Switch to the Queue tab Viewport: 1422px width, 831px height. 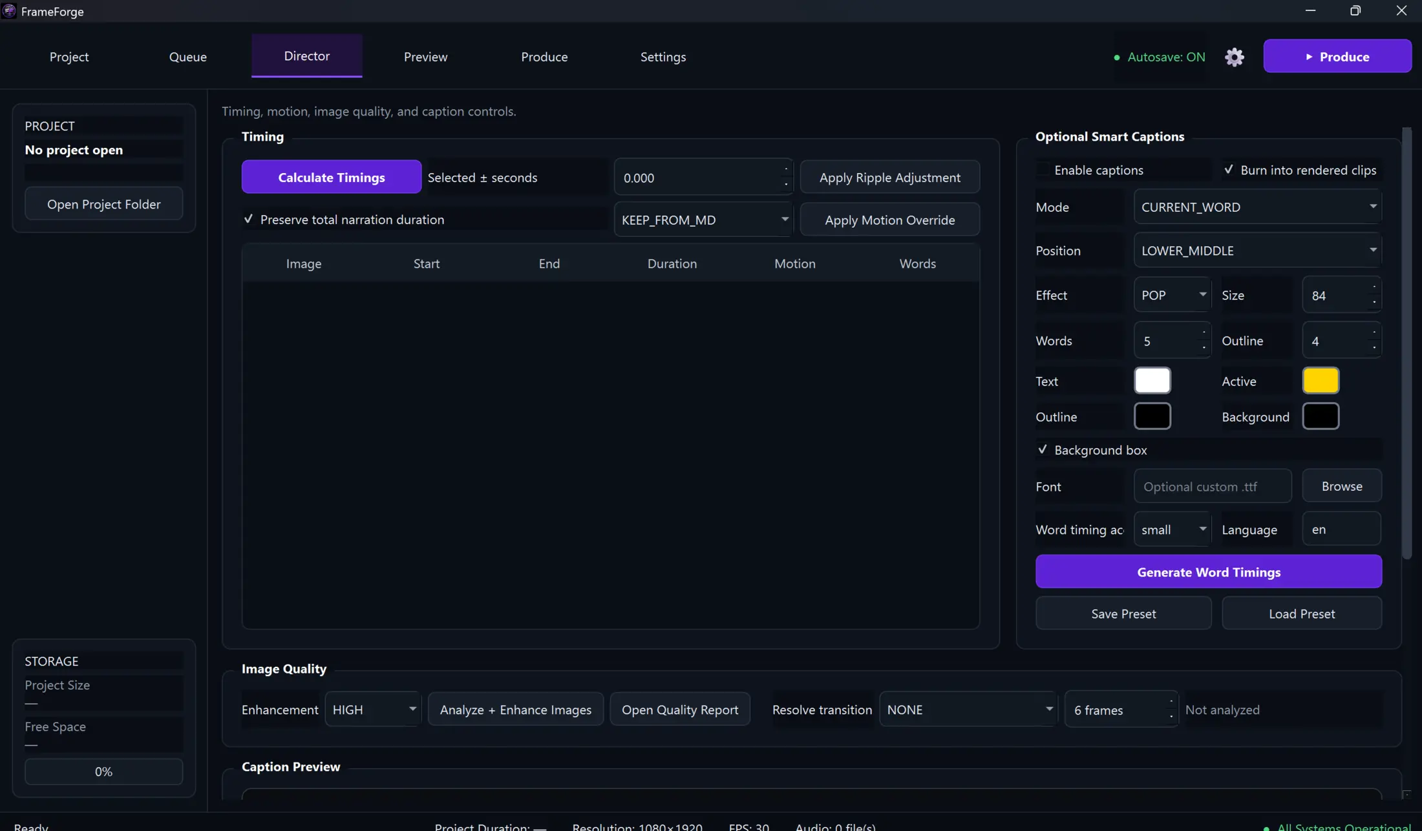(x=188, y=57)
